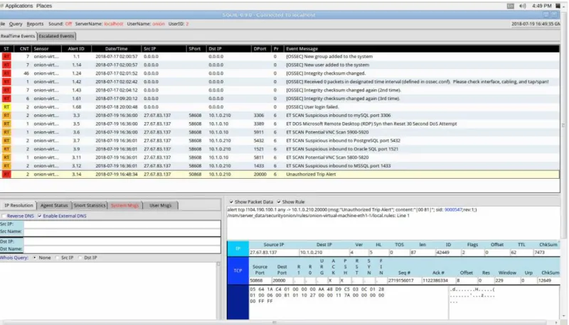The image size is (569, 325).
Task: Click the Dst IP resolution field
Action: [122, 241]
